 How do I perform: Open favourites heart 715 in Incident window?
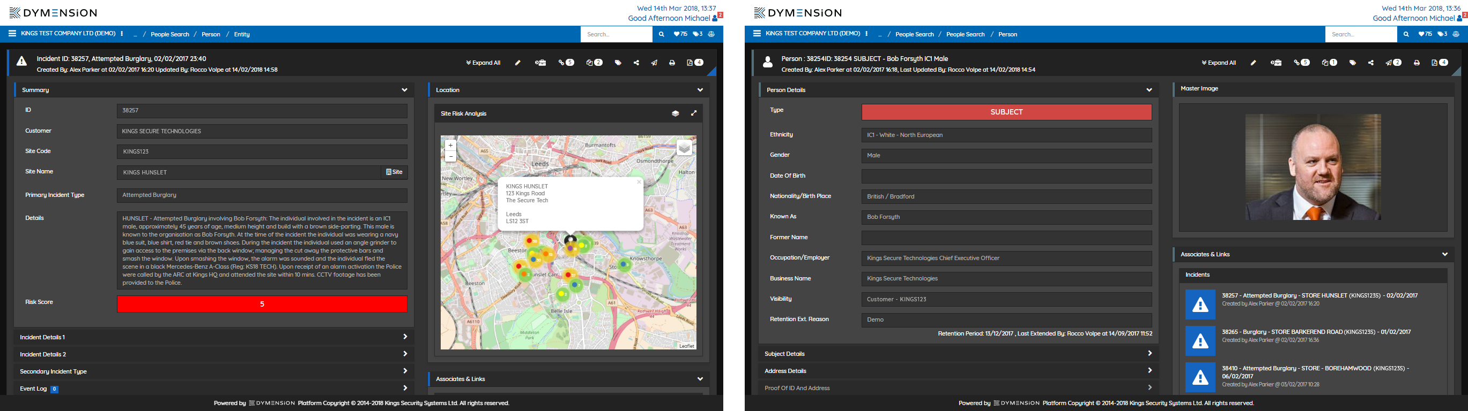pos(680,34)
